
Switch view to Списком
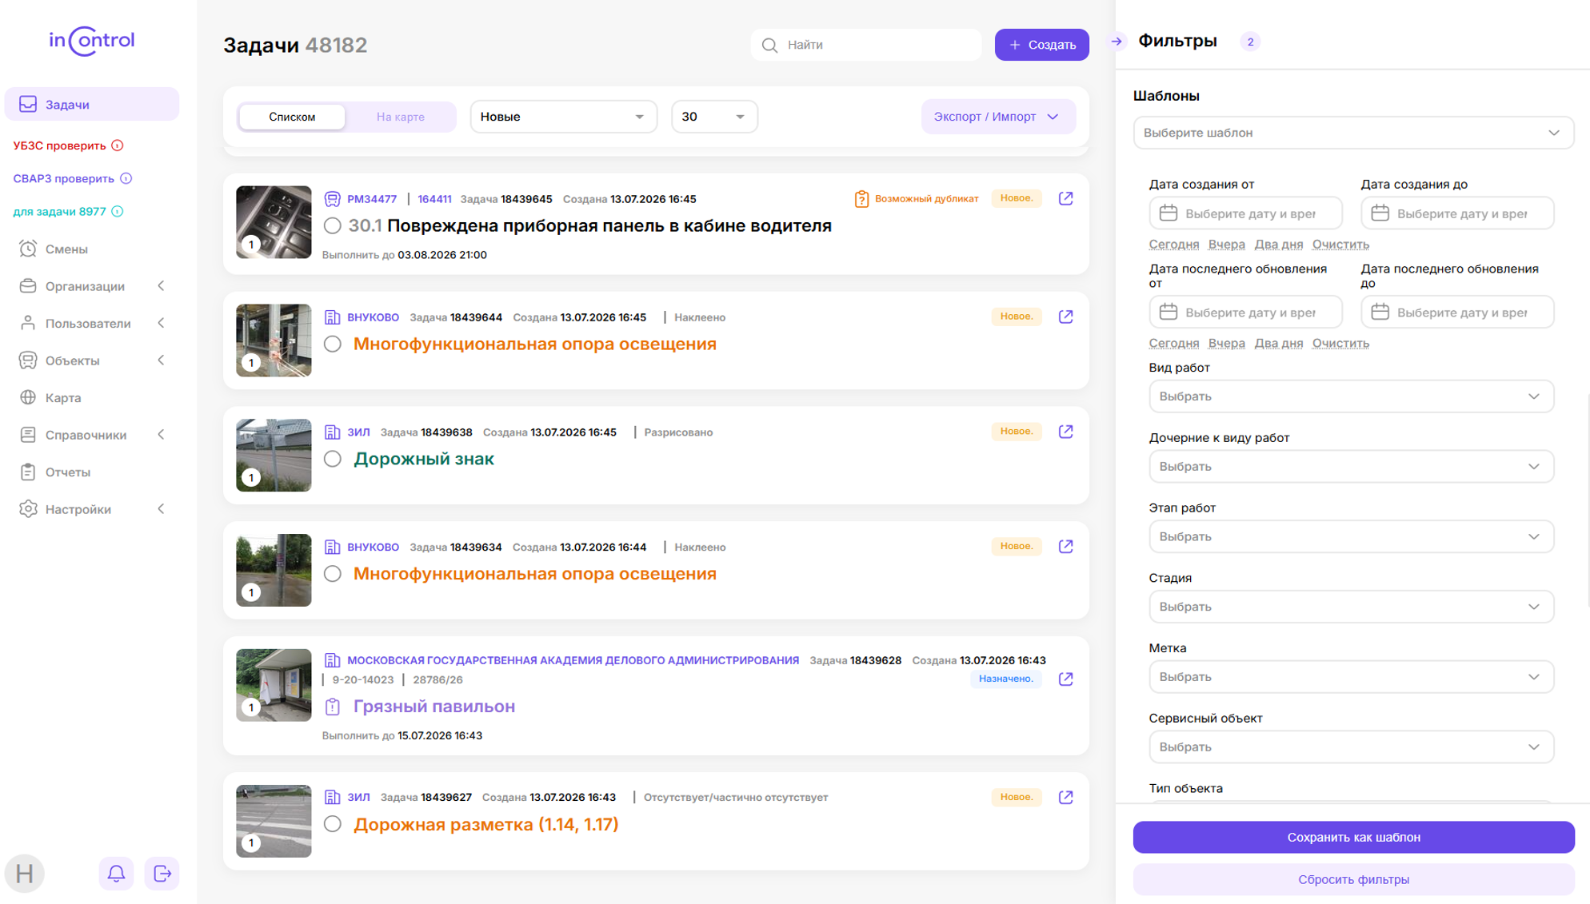[x=292, y=117]
